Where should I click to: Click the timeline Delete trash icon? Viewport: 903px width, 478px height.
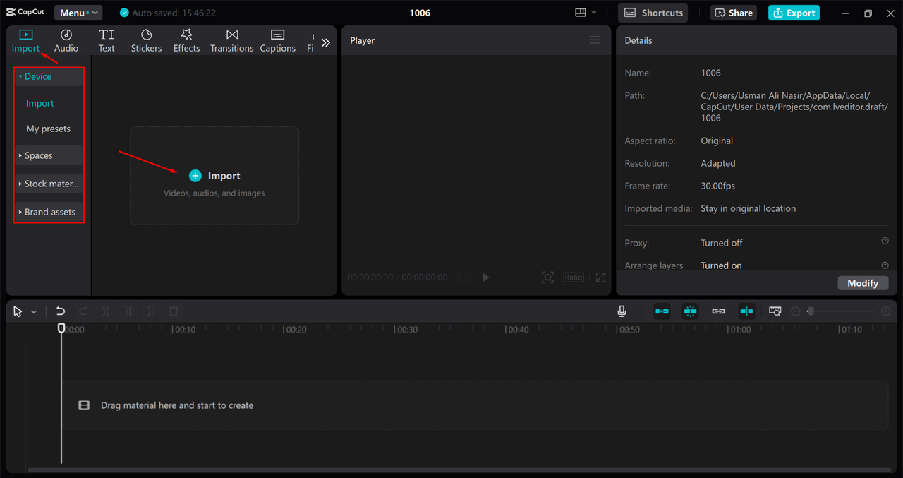[174, 311]
